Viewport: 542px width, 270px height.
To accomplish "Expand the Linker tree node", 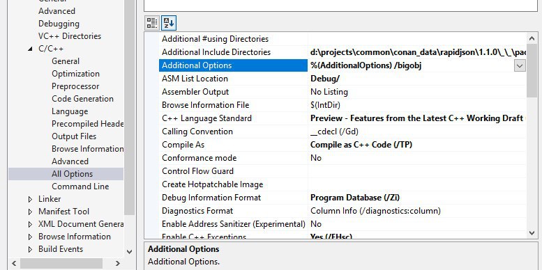I will (30, 199).
